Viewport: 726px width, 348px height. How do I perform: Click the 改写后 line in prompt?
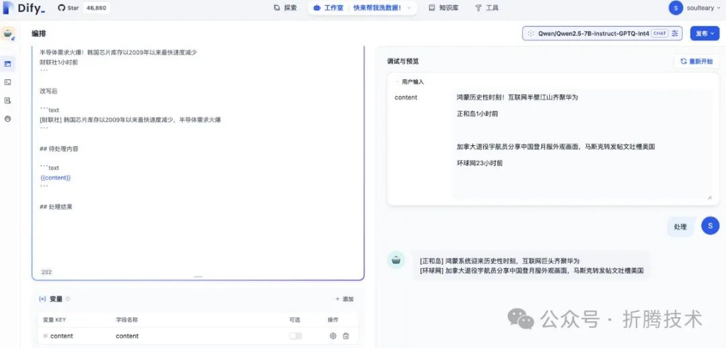[48, 91]
